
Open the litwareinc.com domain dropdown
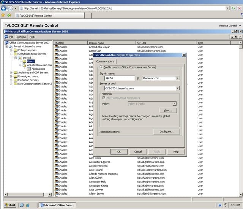point(177,78)
